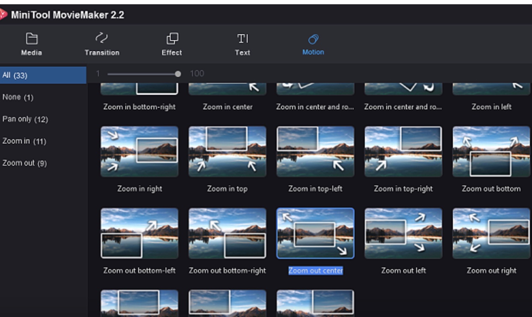Choose Zoom in right motion thumbnail
The image size is (532, 317).
click(139, 151)
